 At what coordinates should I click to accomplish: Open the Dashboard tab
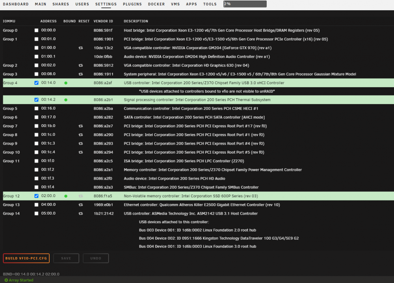point(16,4)
